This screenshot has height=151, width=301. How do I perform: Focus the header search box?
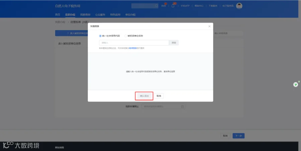(145, 6)
